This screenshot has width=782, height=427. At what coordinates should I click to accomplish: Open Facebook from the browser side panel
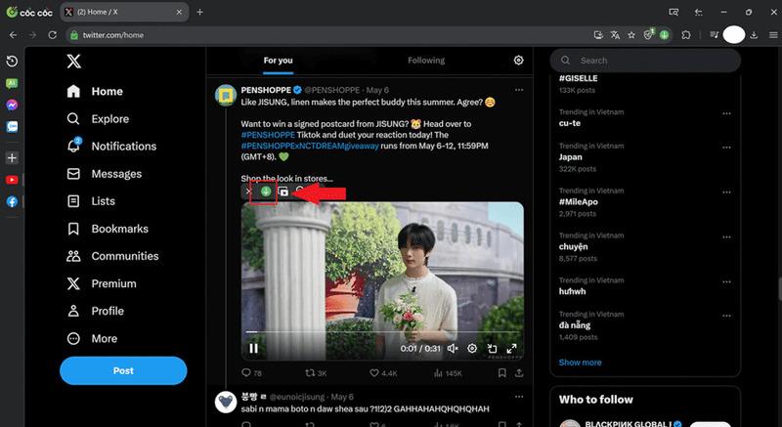(x=12, y=201)
